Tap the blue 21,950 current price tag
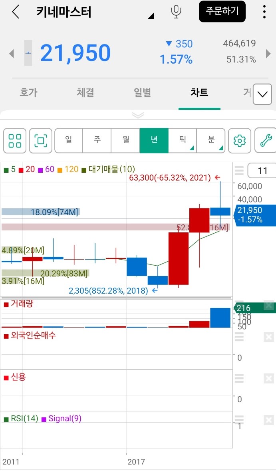The image size is (276, 472). pyautogui.click(x=254, y=215)
